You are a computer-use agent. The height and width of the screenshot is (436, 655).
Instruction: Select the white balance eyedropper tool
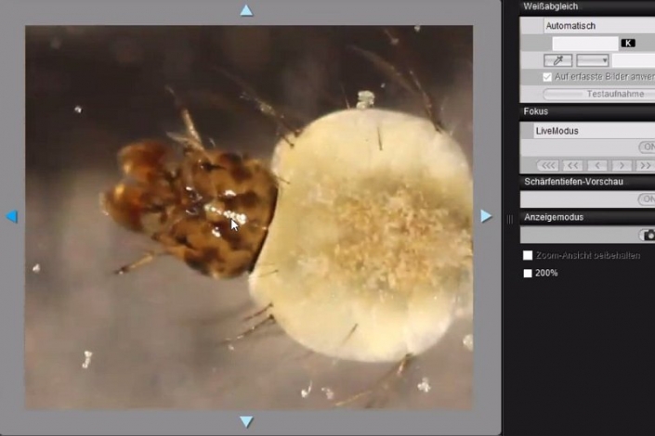click(x=558, y=60)
